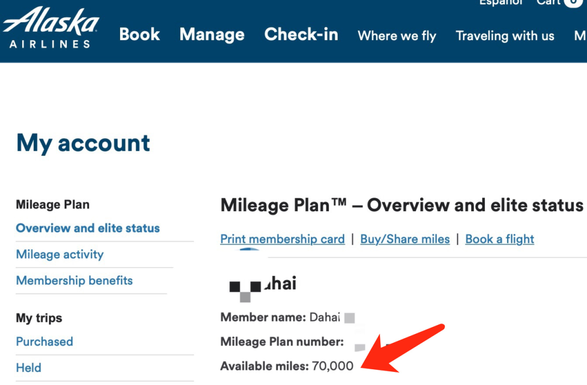This screenshot has height=385, width=587.
Task: Click the Mileage Plan number label
Action: [x=282, y=342]
